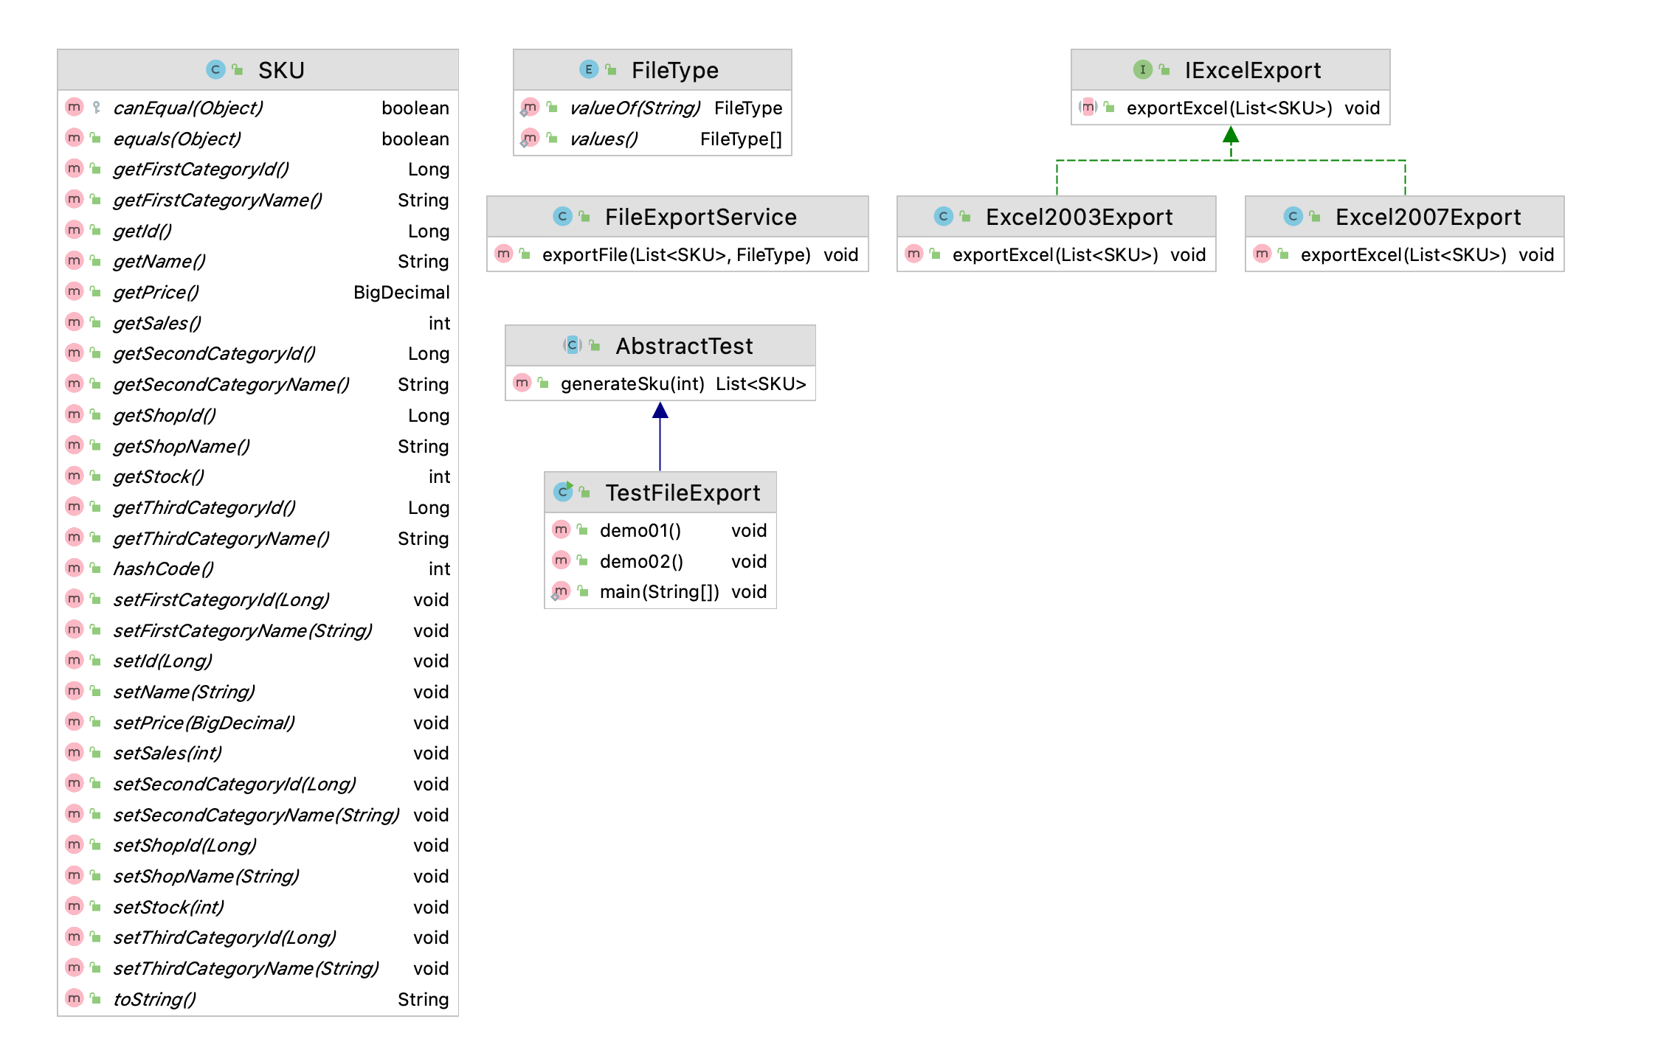This screenshot has width=1672, height=1050.
Task: Click the static method icon beside main(String[])
Action: 561,591
